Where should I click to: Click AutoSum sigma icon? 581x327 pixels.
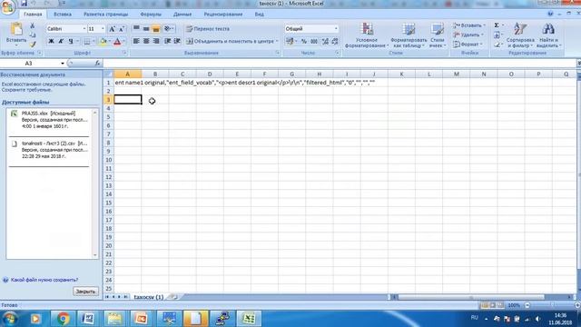[x=497, y=25]
